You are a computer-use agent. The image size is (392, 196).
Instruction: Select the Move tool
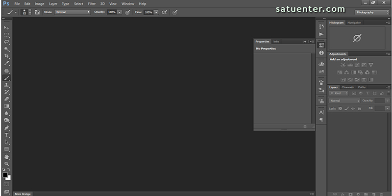pos(7,27)
